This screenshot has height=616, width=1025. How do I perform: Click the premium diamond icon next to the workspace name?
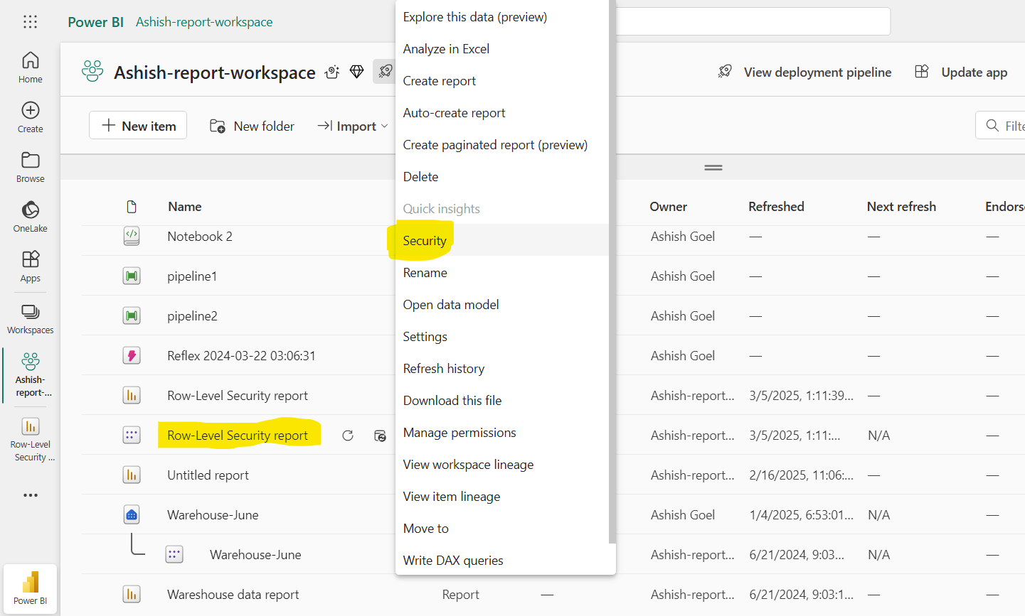click(x=356, y=71)
